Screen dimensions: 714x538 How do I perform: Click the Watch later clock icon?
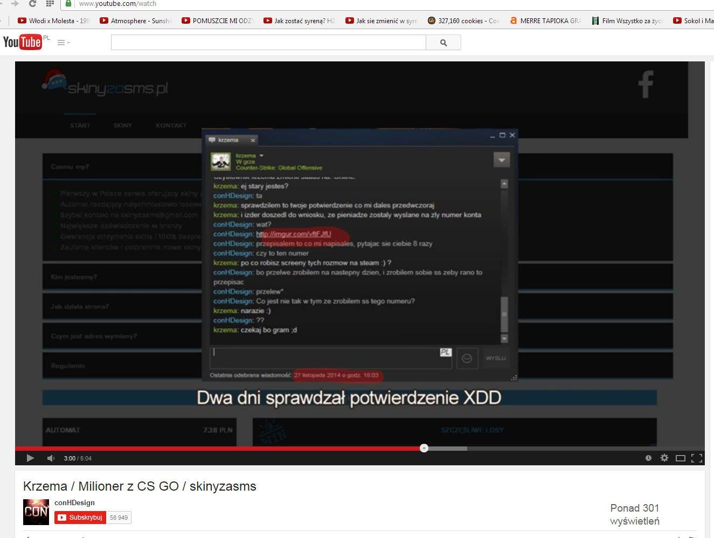648,458
